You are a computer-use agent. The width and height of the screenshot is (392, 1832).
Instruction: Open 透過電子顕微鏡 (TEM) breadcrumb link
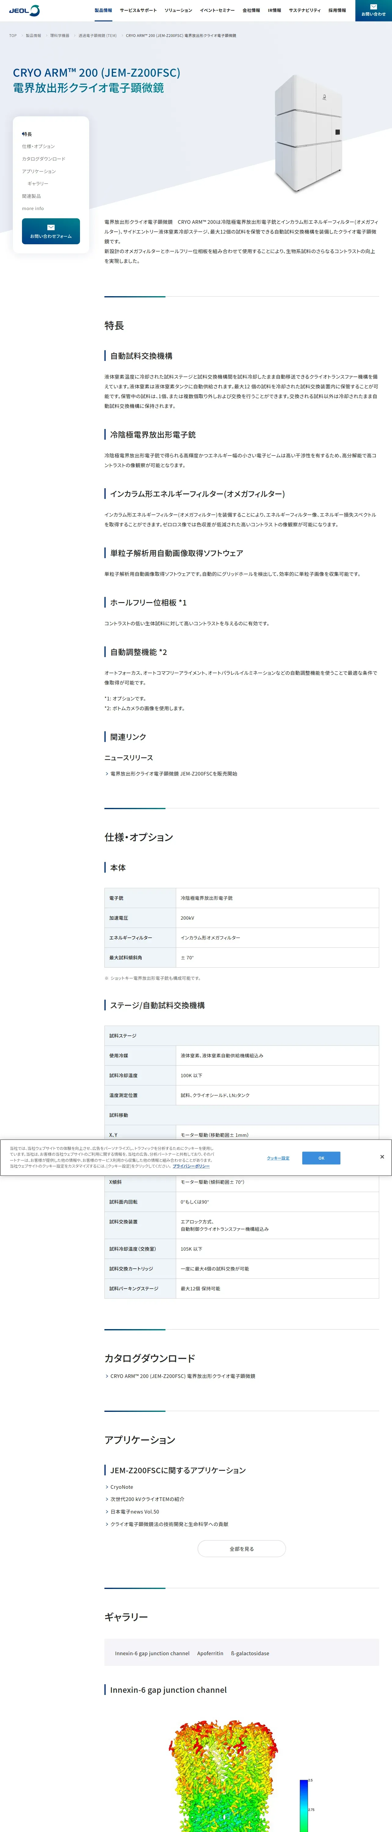coord(97,35)
